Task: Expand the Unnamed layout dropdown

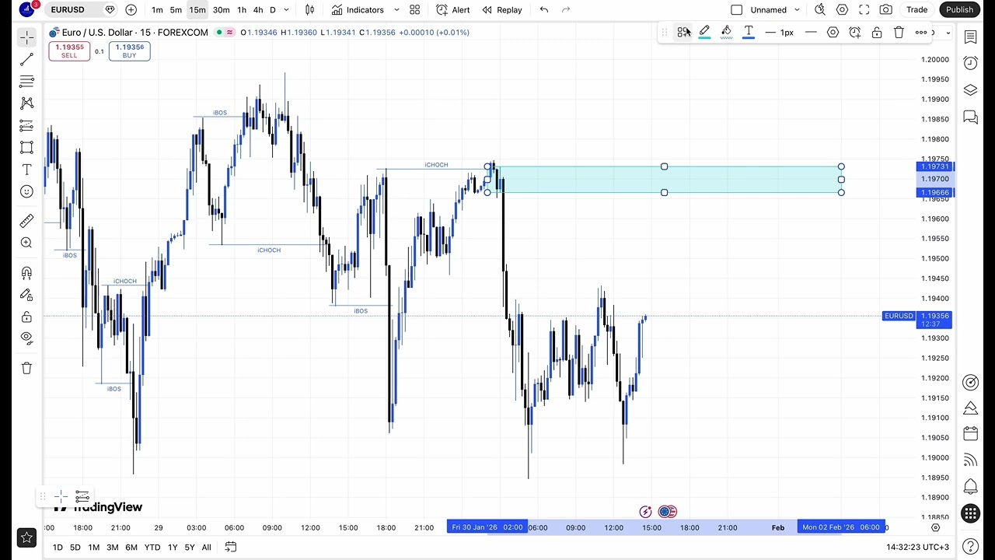Action: coord(797,9)
